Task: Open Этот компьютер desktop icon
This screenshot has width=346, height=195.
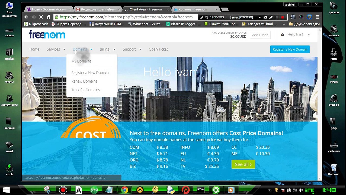Action: coord(9,10)
